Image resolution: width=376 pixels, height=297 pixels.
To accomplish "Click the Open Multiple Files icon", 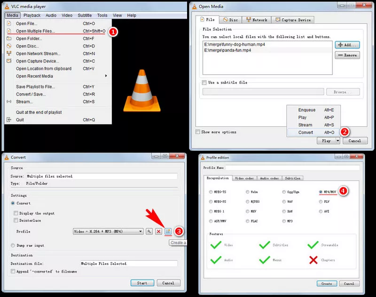I will pyautogui.click(x=9, y=31).
